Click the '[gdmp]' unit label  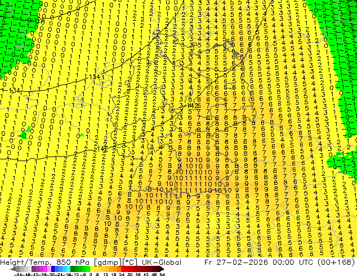coord(108,262)
